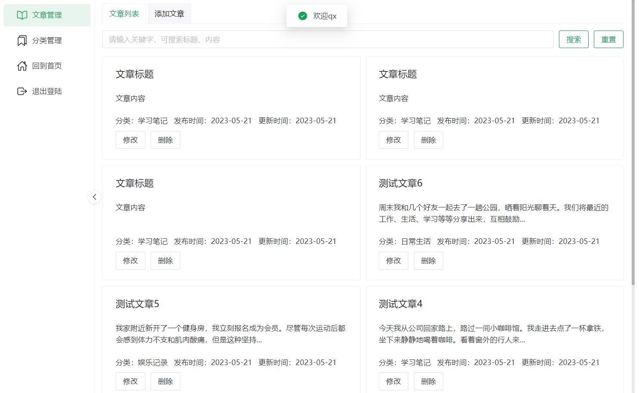Image resolution: width=639 pixels, height=393 pixels.
Task: Click the logout icon beside 退出登陆
Action: (22, 91)
